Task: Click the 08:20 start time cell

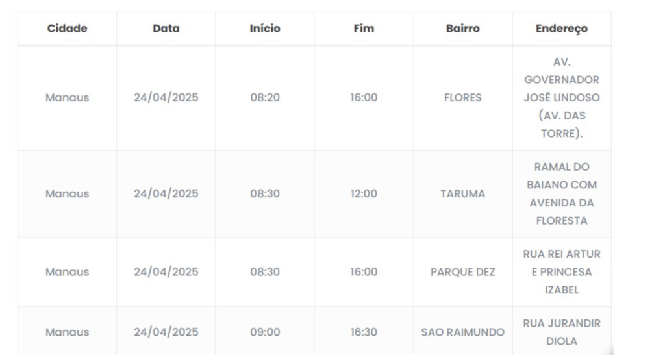Action: pyautogui.click(x=265, y=98)
